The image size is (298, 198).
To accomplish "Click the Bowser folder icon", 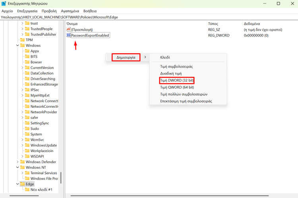I will (x=27, y=62).
